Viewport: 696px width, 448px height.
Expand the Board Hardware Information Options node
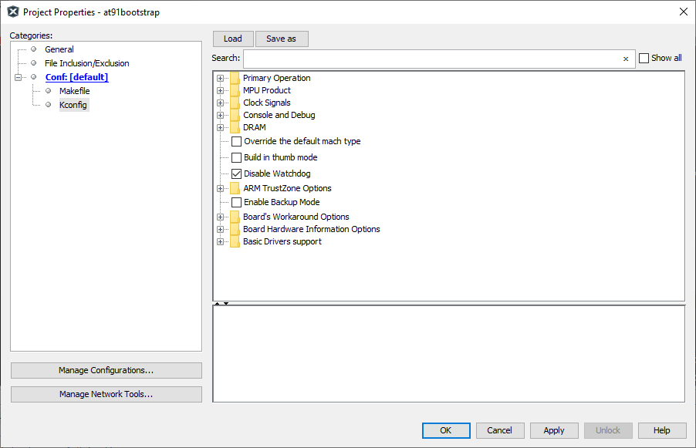coord(221,229)
